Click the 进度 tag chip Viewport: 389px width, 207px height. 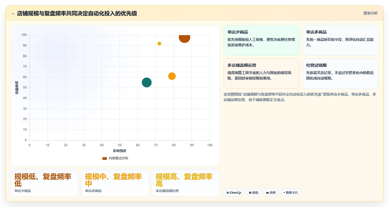pyautogui.click(x=271, y=193)
